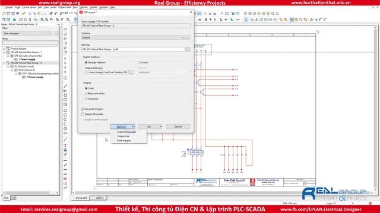Select the Circle drawing tool
Image resolution: width=380 pixels, height=213 pixels.
[65, 111]
